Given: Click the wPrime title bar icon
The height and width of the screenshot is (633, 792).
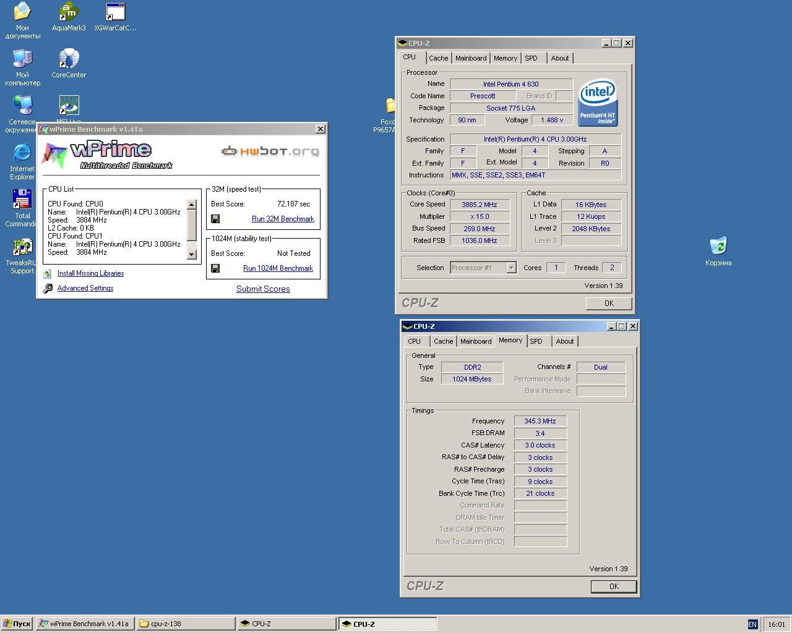Looking at the screenshot, I should 44,129.
